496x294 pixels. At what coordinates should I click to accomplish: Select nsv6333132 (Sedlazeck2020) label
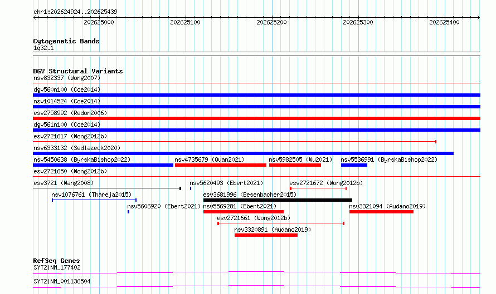coord(77,148)
